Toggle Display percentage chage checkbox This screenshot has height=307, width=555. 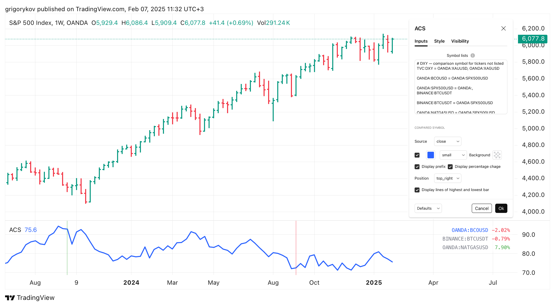tap(450, 167)
